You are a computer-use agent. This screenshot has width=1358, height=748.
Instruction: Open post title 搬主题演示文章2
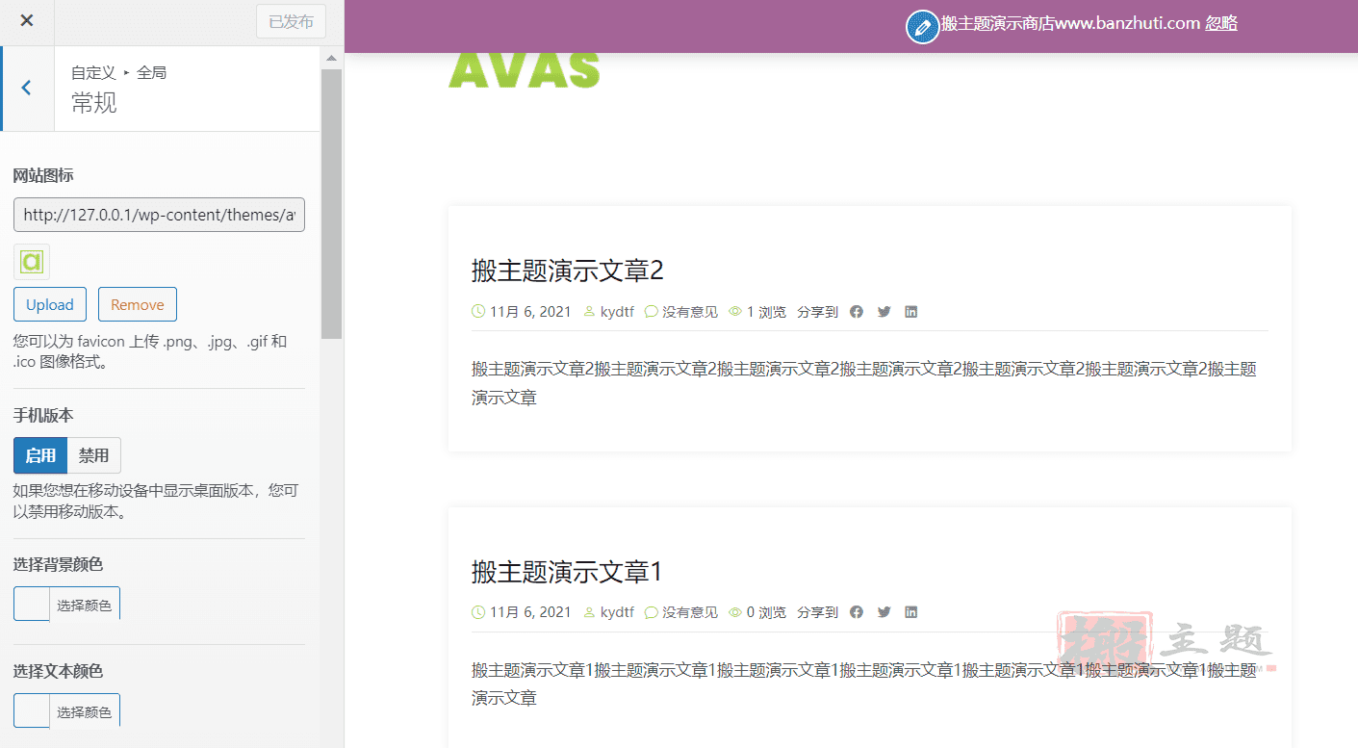(x=568, y=271)
